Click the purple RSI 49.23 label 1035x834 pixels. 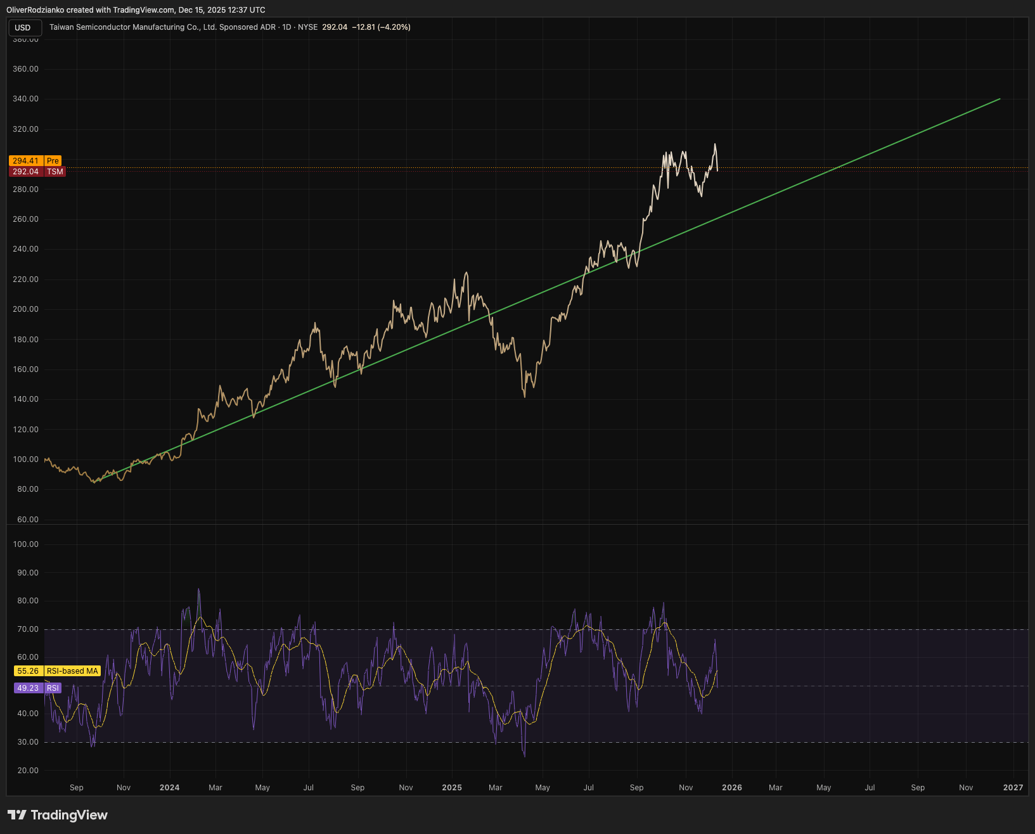[37, 688]
